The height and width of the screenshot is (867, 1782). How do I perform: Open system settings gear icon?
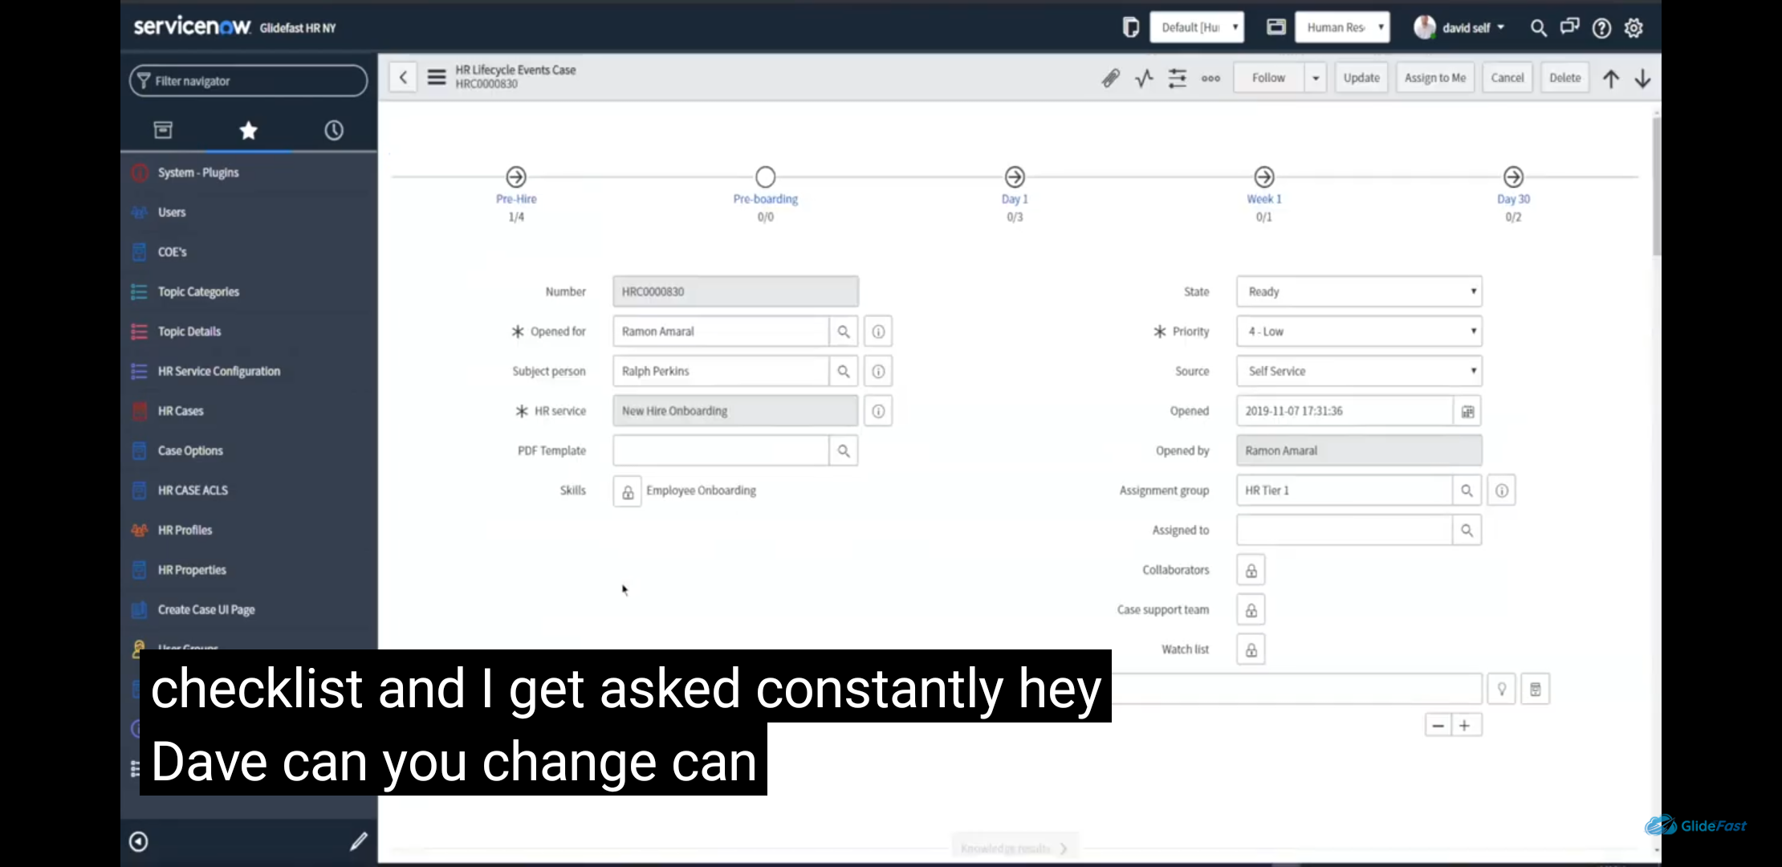(1633, 28)
